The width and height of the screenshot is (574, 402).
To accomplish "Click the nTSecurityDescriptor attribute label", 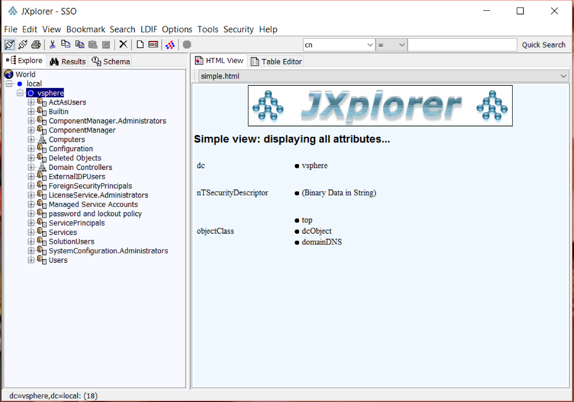I will [x=232, y=193].
